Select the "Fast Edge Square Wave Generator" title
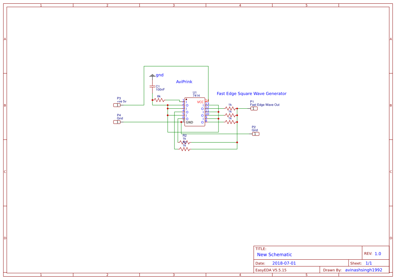 pyautogui.click(x=252, y=94)
